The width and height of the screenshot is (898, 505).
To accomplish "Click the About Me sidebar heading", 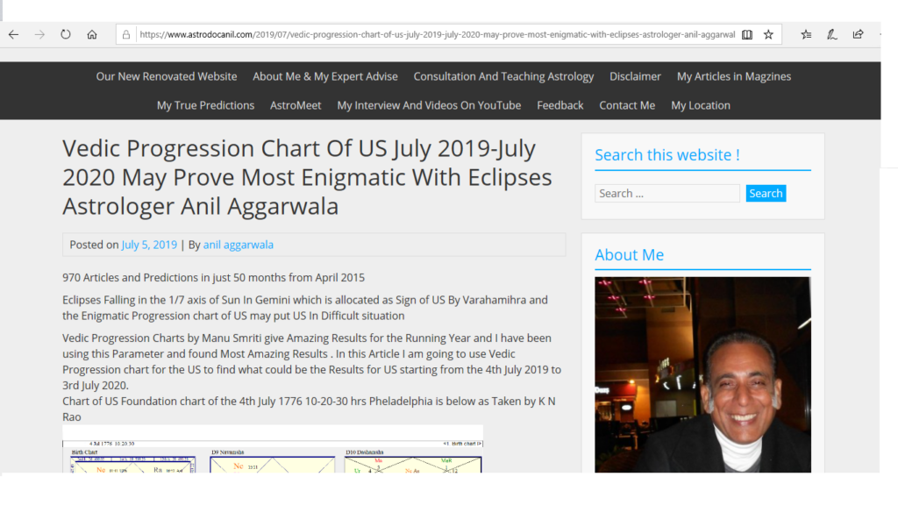I will (x=630, y=255).
